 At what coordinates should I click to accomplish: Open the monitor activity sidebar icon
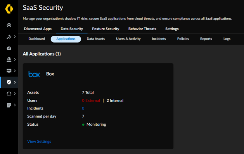(9, 71)
